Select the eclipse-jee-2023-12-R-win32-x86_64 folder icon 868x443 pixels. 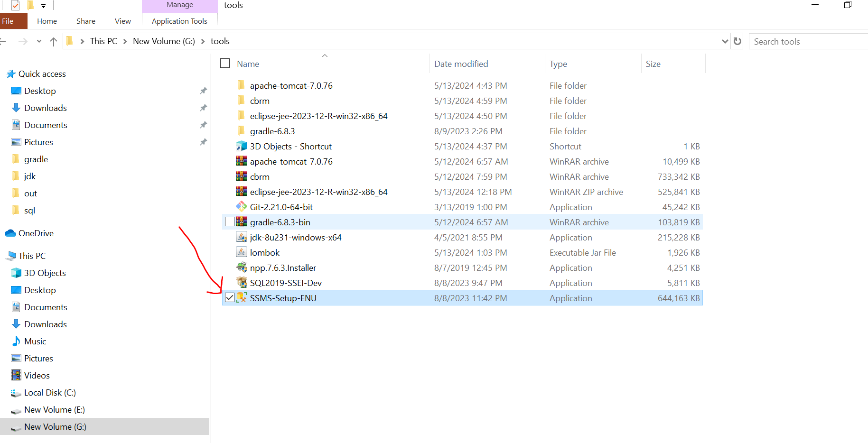coord(241,116)
